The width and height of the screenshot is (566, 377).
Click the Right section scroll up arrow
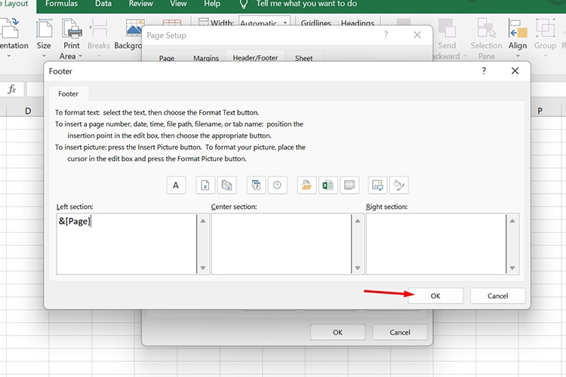click(512, 220)
